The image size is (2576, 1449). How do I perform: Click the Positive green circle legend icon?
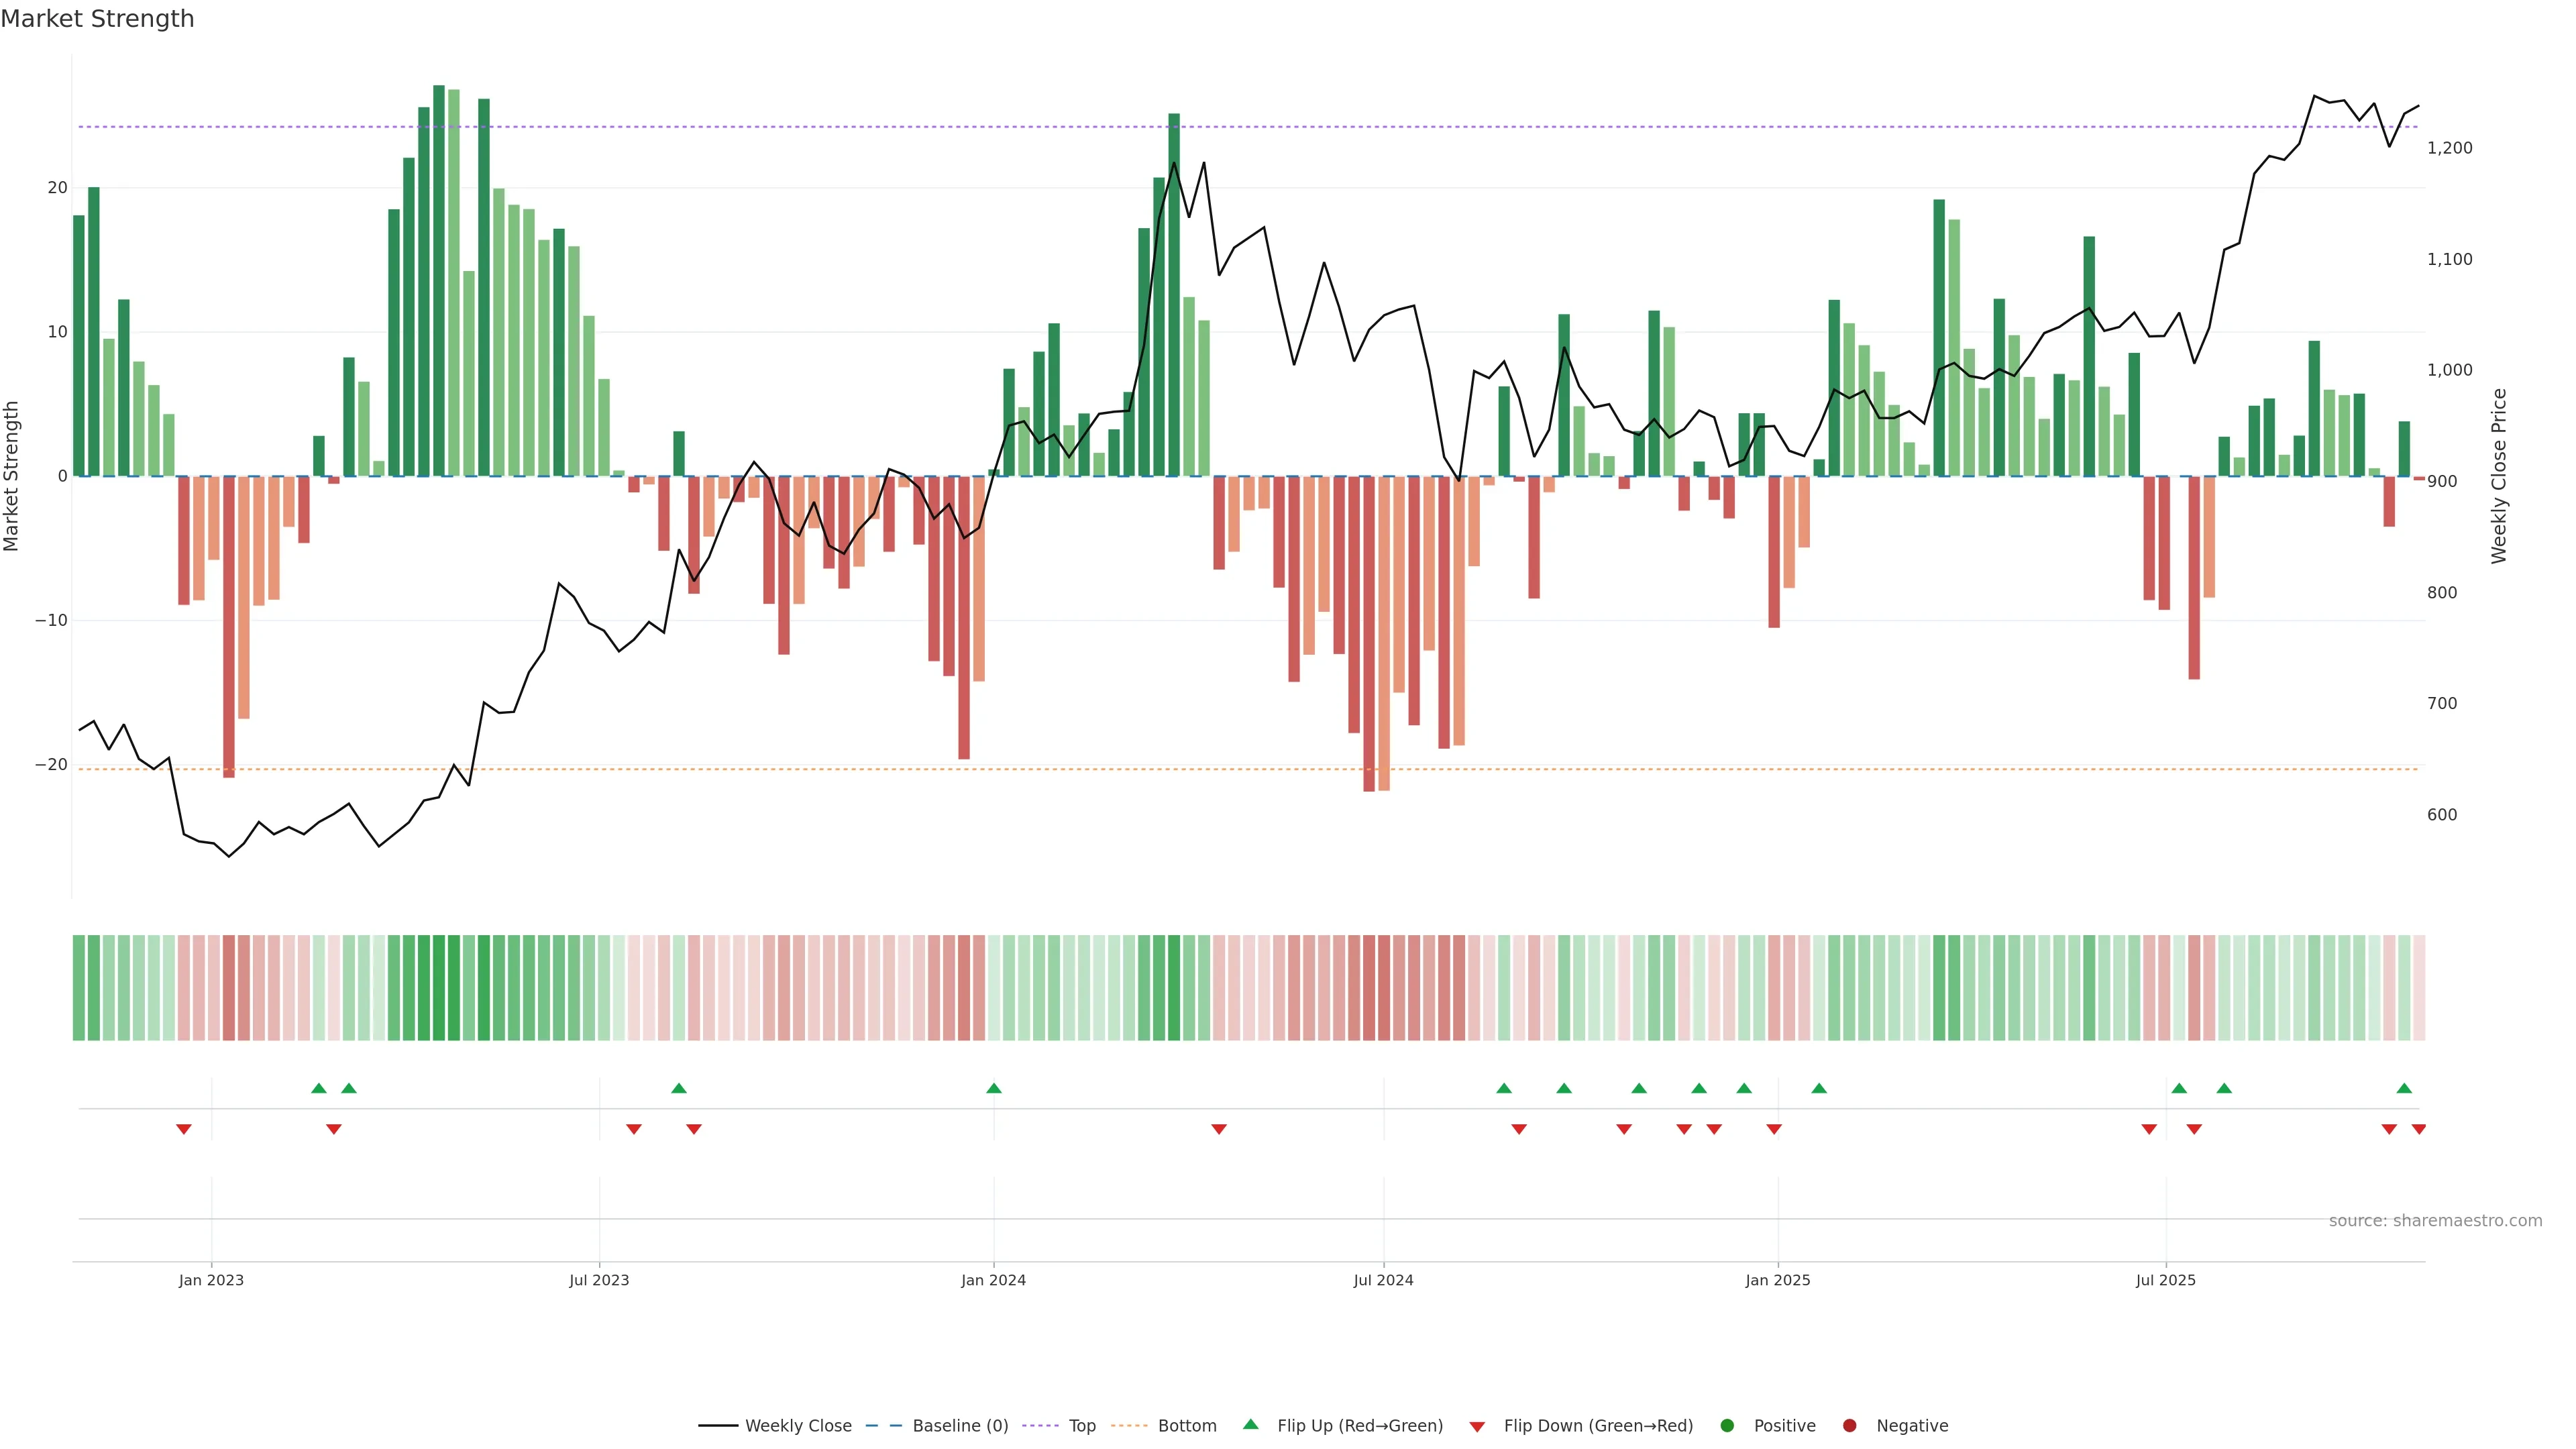tap(1727, 1426)
